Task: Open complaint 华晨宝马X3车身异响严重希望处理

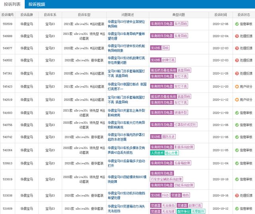Action: 126,36
